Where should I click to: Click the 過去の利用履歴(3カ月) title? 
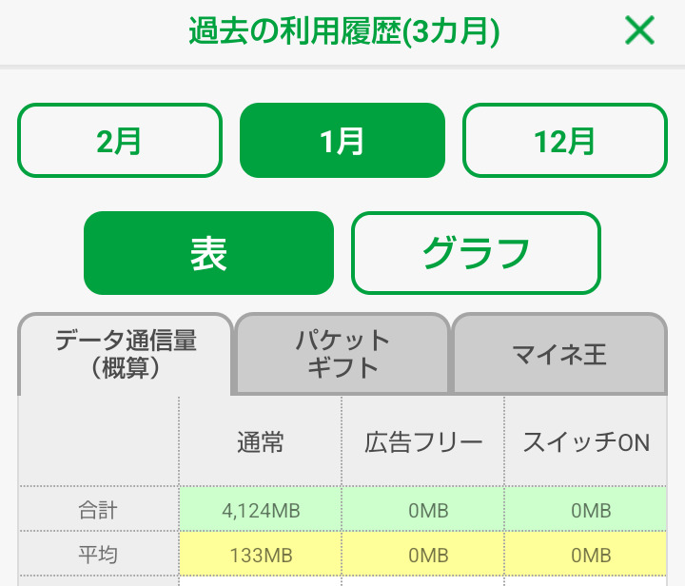click(343, 31)
